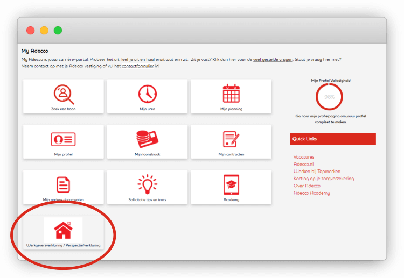Image resolution: width=404 pixels, height=278 pixels.
Task: Click 'Werkgeversverklaring / Perspectiefverklaring' label
Action: [64, 245]
